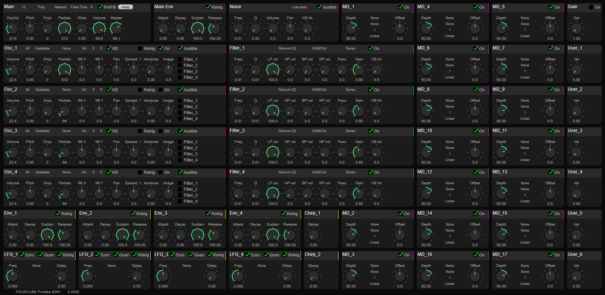Click the Main Volume value 94.6
The image size is (605, 295).
click(x=99, y=39)
